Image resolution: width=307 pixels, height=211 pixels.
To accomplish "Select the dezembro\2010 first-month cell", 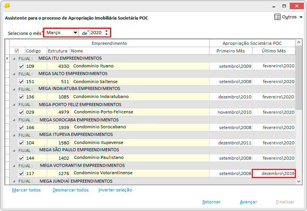I will (x=231, y=97).
